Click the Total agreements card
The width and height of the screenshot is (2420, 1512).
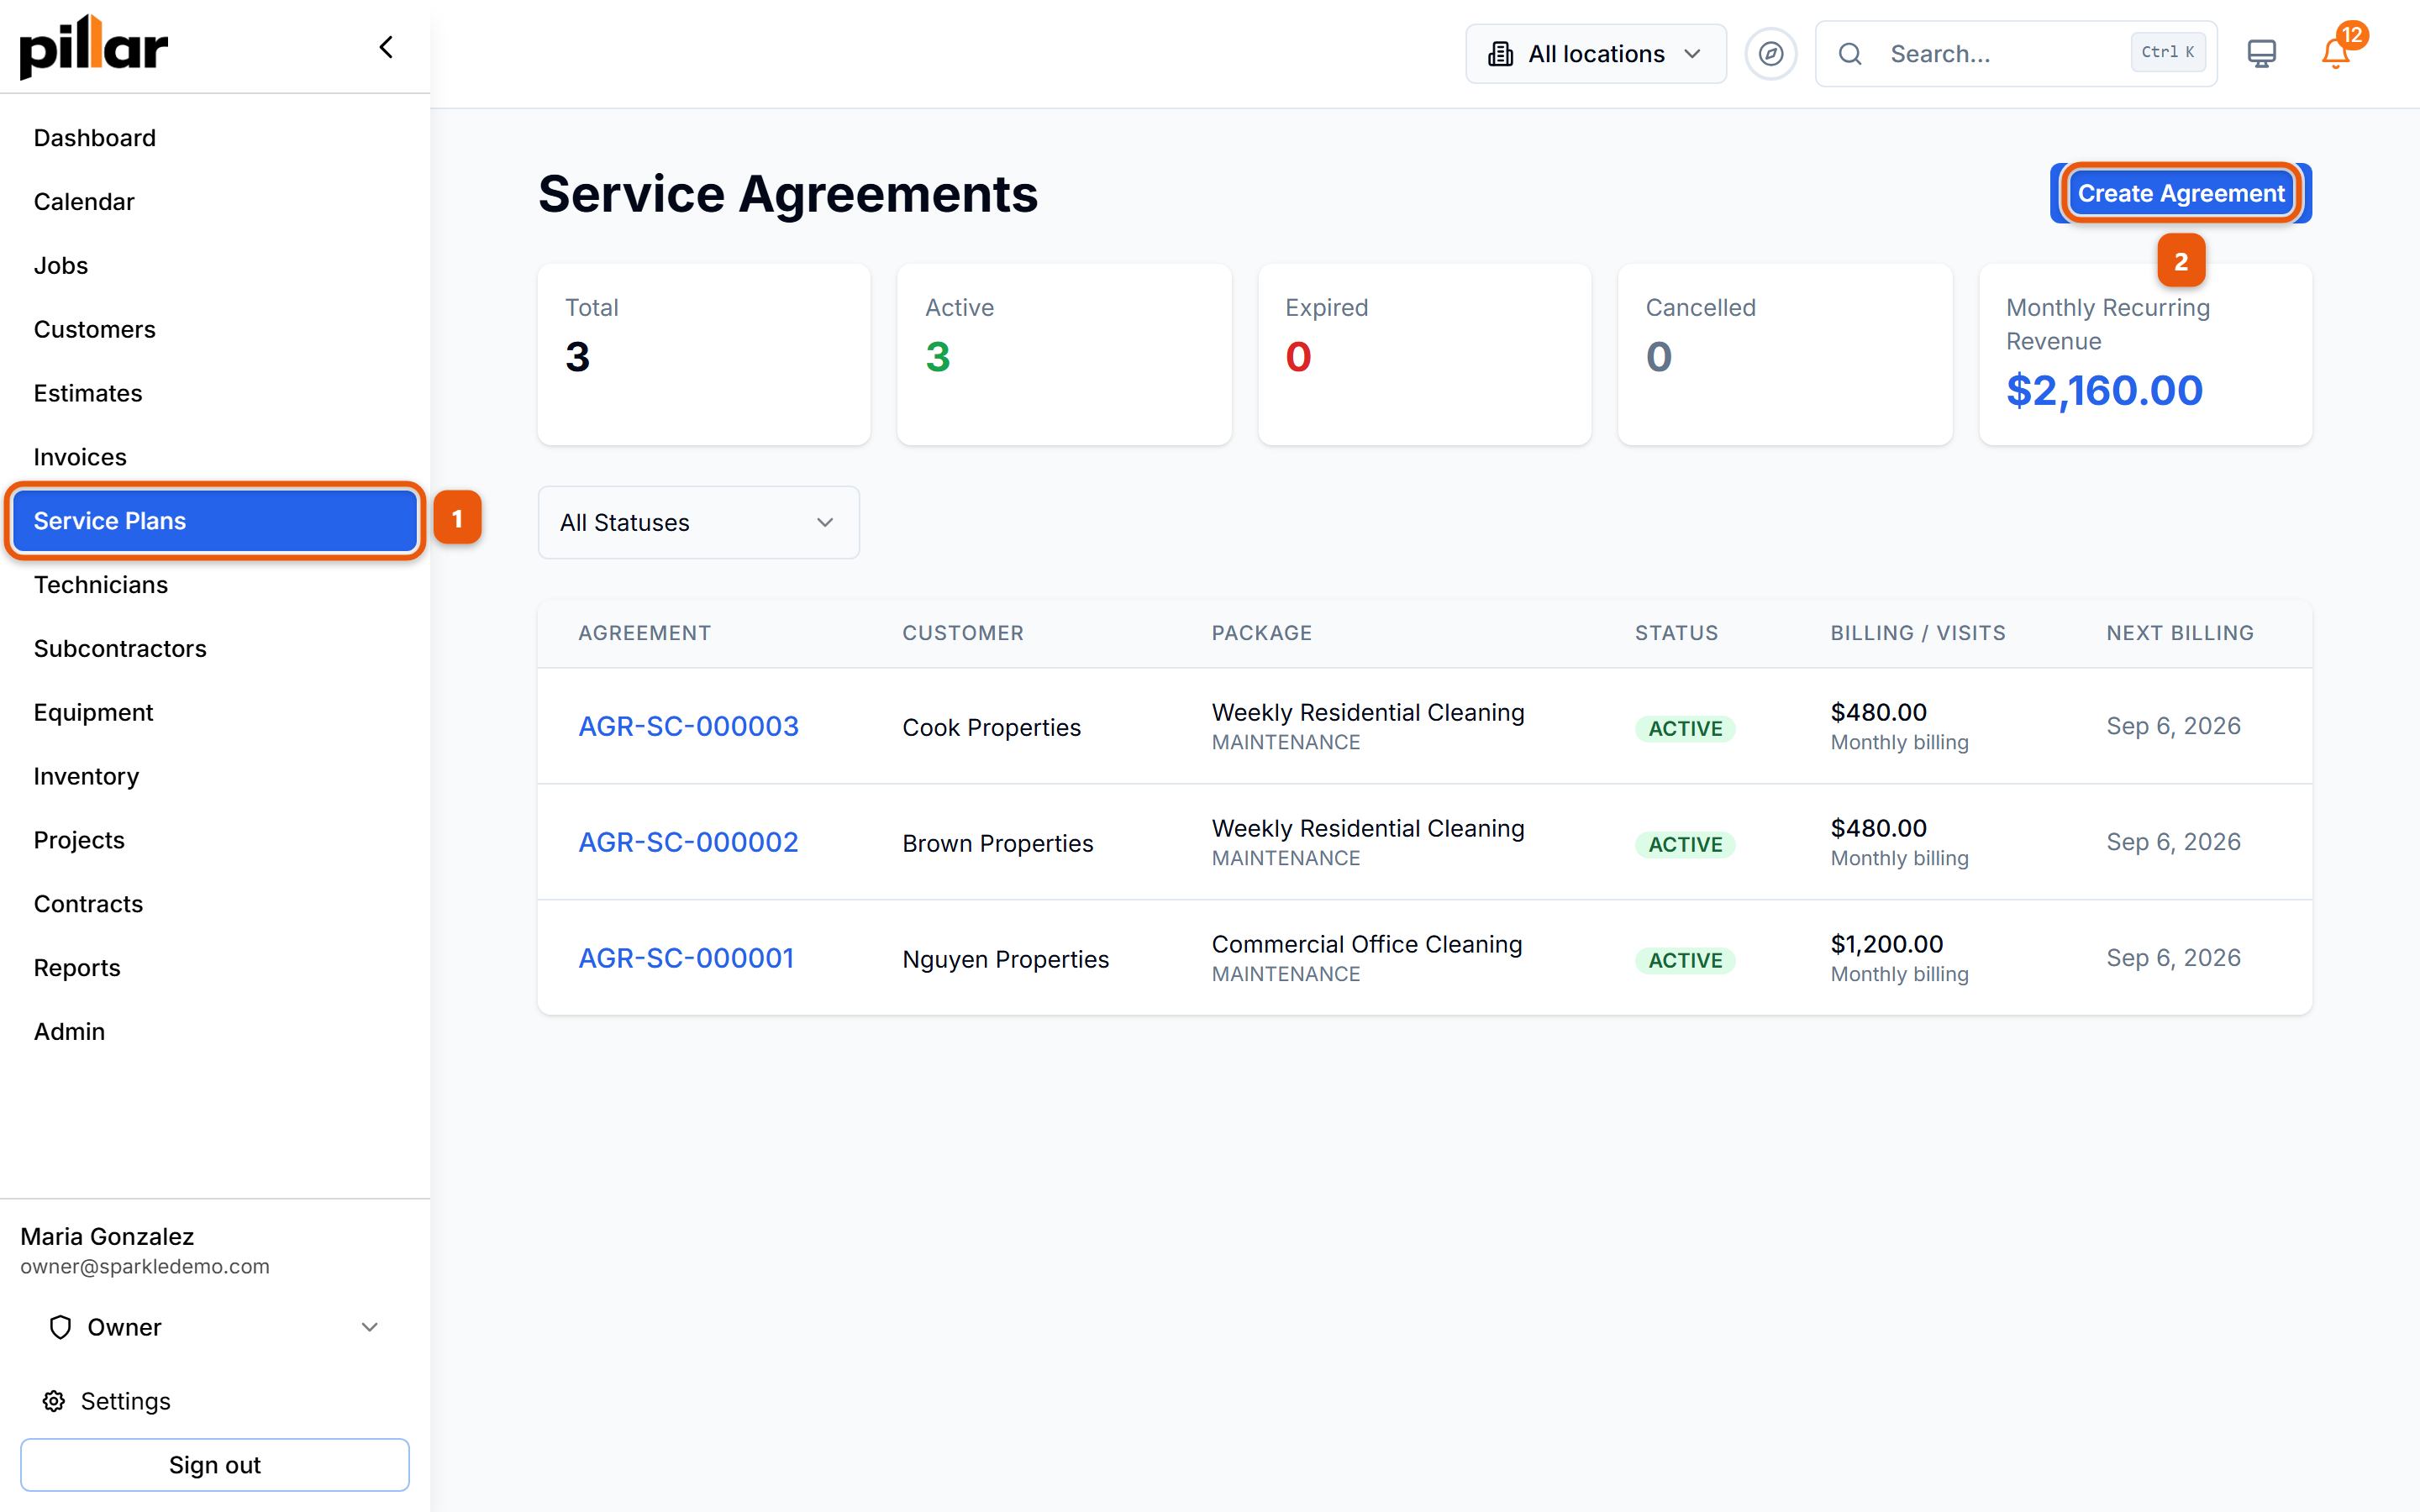[704, 355]
